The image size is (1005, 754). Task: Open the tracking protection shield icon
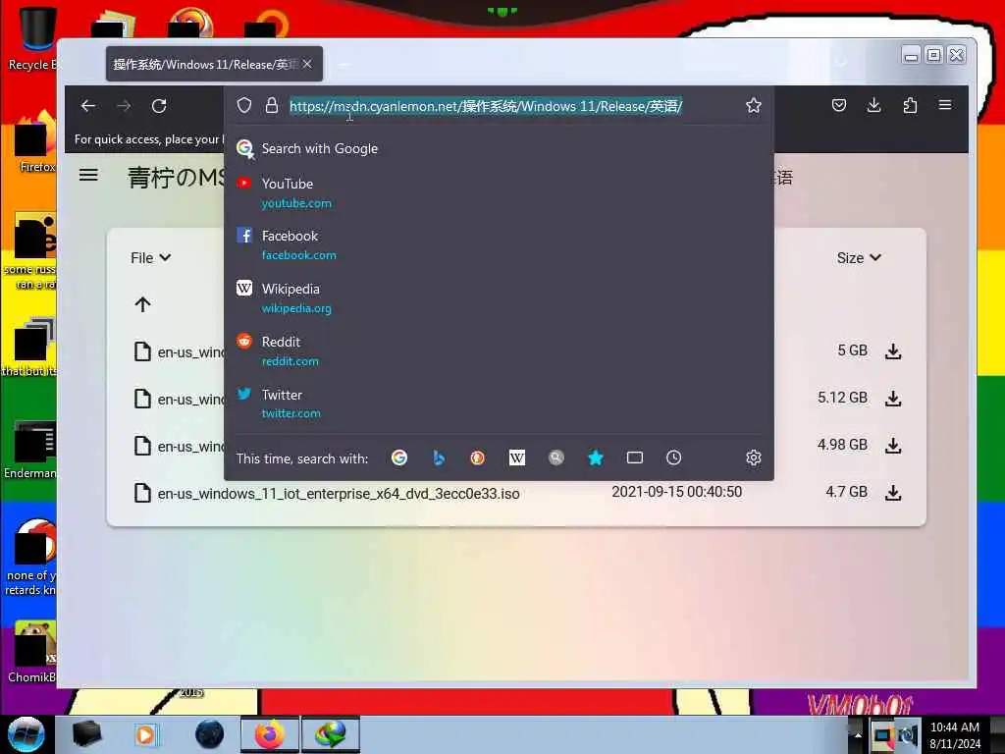click(244, 105)
